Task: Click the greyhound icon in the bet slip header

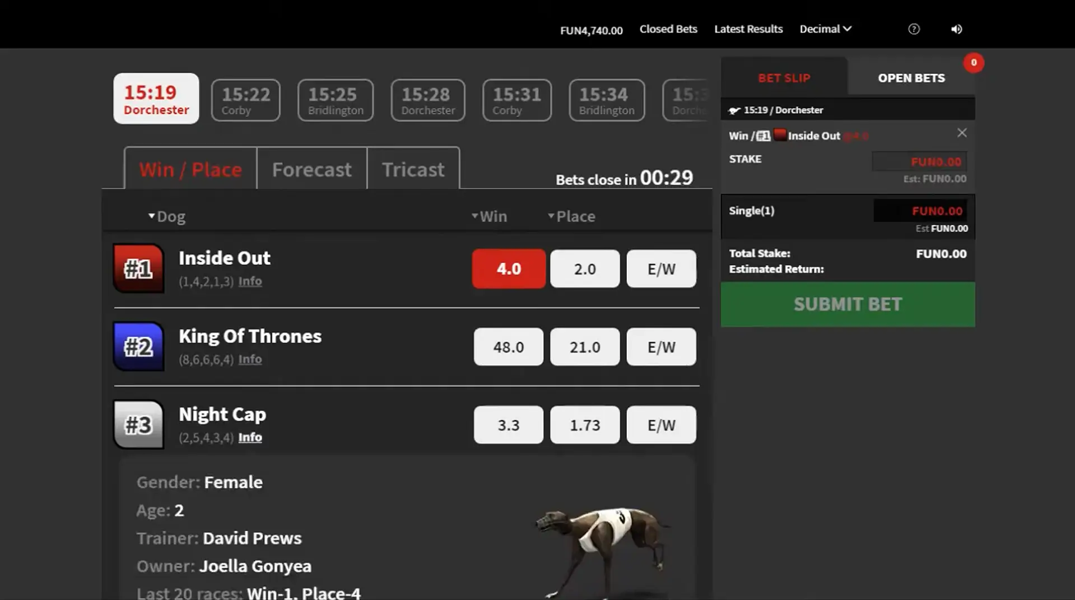Action: point(734,110)
